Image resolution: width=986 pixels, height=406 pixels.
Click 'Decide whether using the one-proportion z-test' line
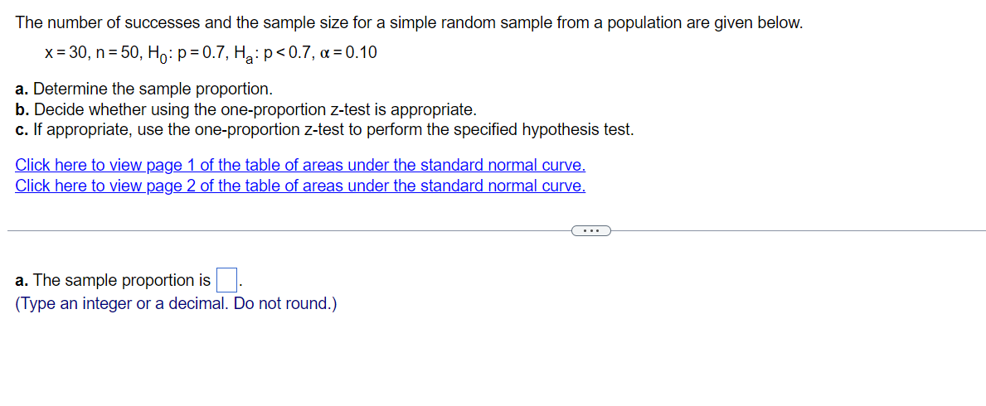tap(246, 110)
